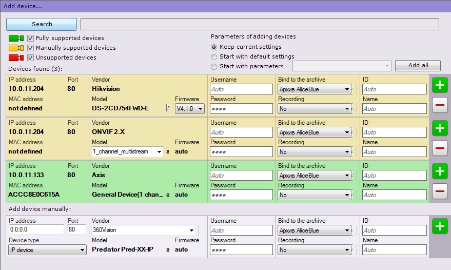The width and height of the screenshot is (451, 270).
Task: Add the ONVIF 2.X device with green plus
Action: pyautogui.click(x=440, y=128)
